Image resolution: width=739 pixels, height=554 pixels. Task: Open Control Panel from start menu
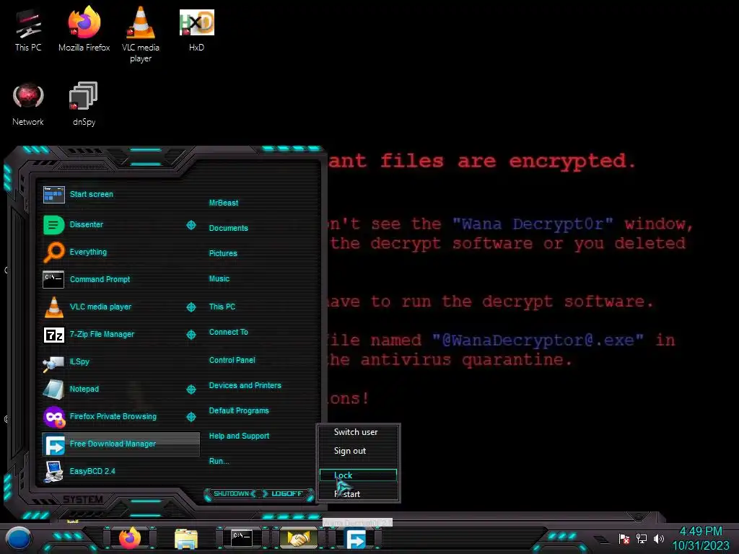click(232, 360)
